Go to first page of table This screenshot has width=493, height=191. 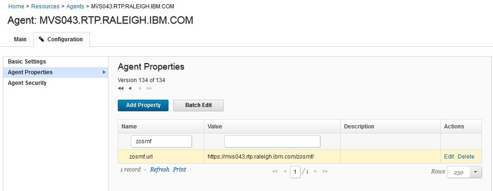pyautogui.click(x=275, y=172)
